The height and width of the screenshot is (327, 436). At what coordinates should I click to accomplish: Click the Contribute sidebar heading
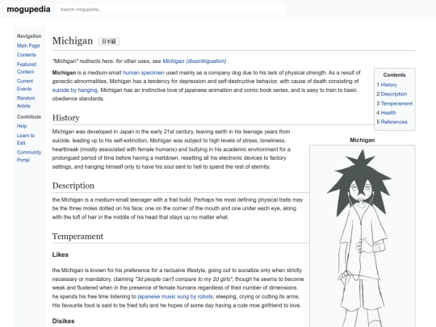tap(29, 117)
